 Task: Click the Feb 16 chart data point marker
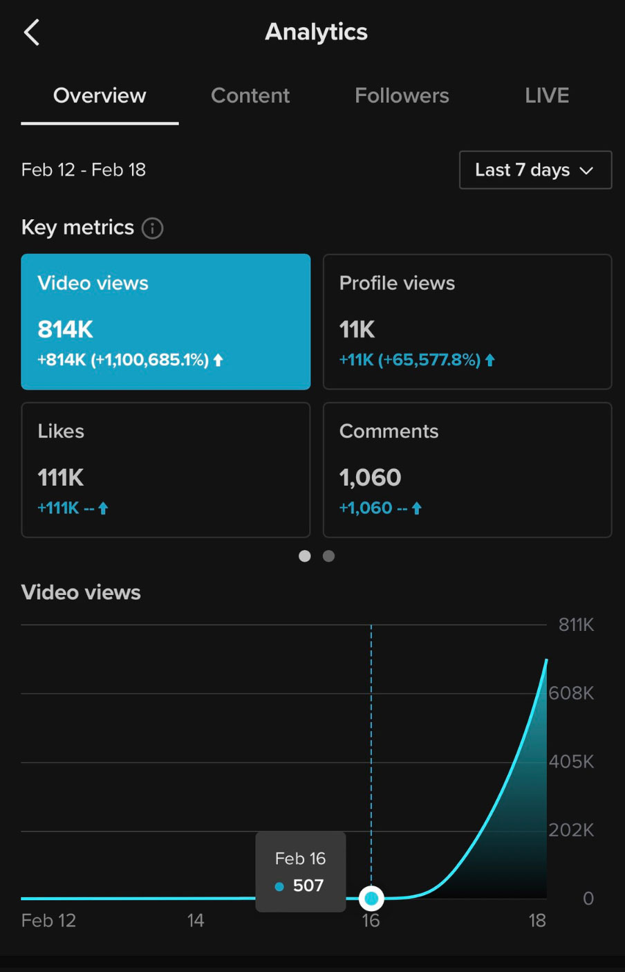[x=371, y=898]
